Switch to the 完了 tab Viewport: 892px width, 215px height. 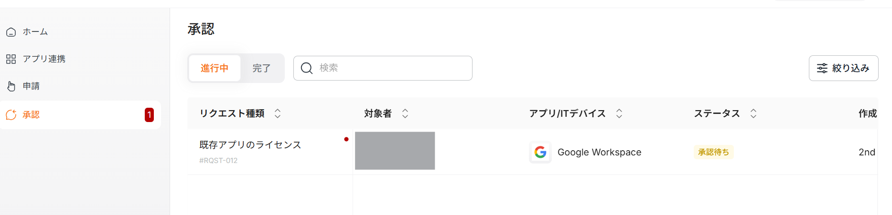(x=261, y=68)
